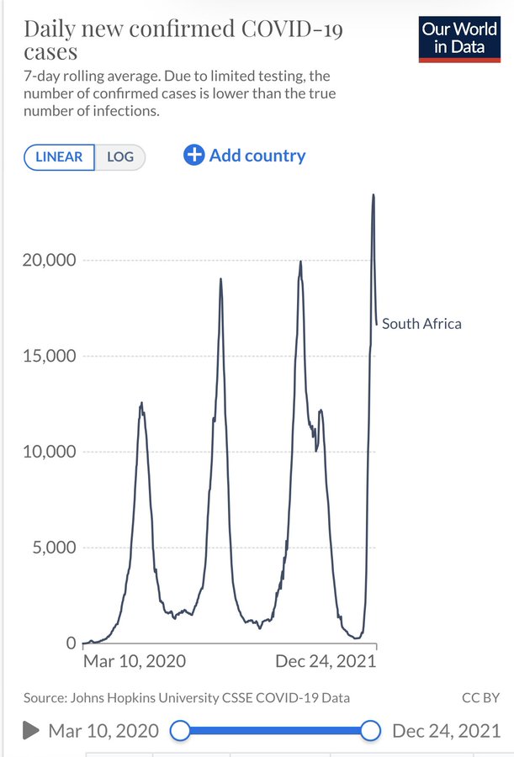Viewport: 514px width, 757px height.
Task: Switch the chart scale to LINEAR
Action: pyautogui.click(x=59, y=157)
